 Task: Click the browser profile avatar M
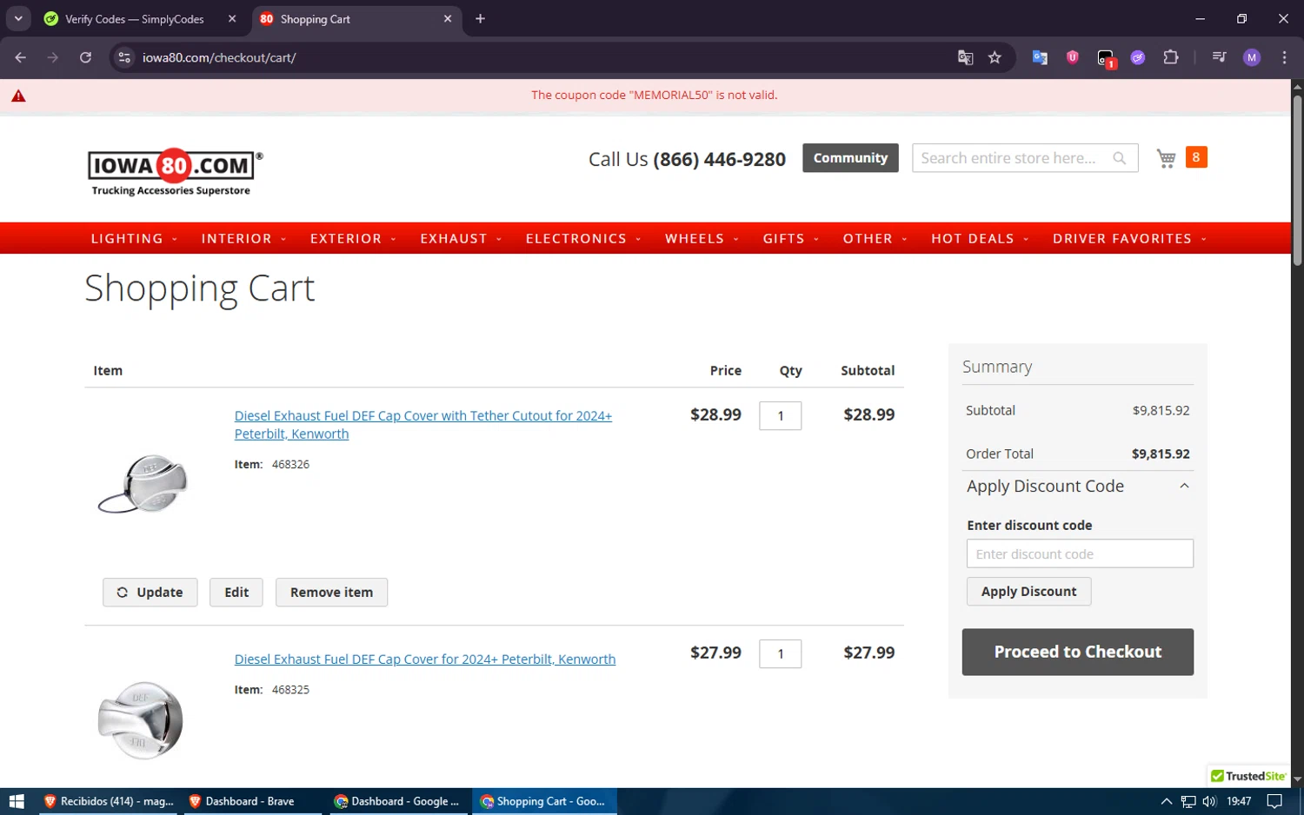pos(1252,57)
